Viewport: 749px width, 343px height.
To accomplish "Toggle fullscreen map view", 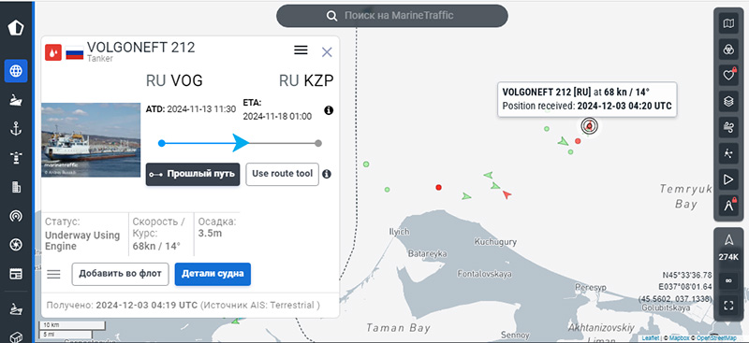I will point(728,306).
